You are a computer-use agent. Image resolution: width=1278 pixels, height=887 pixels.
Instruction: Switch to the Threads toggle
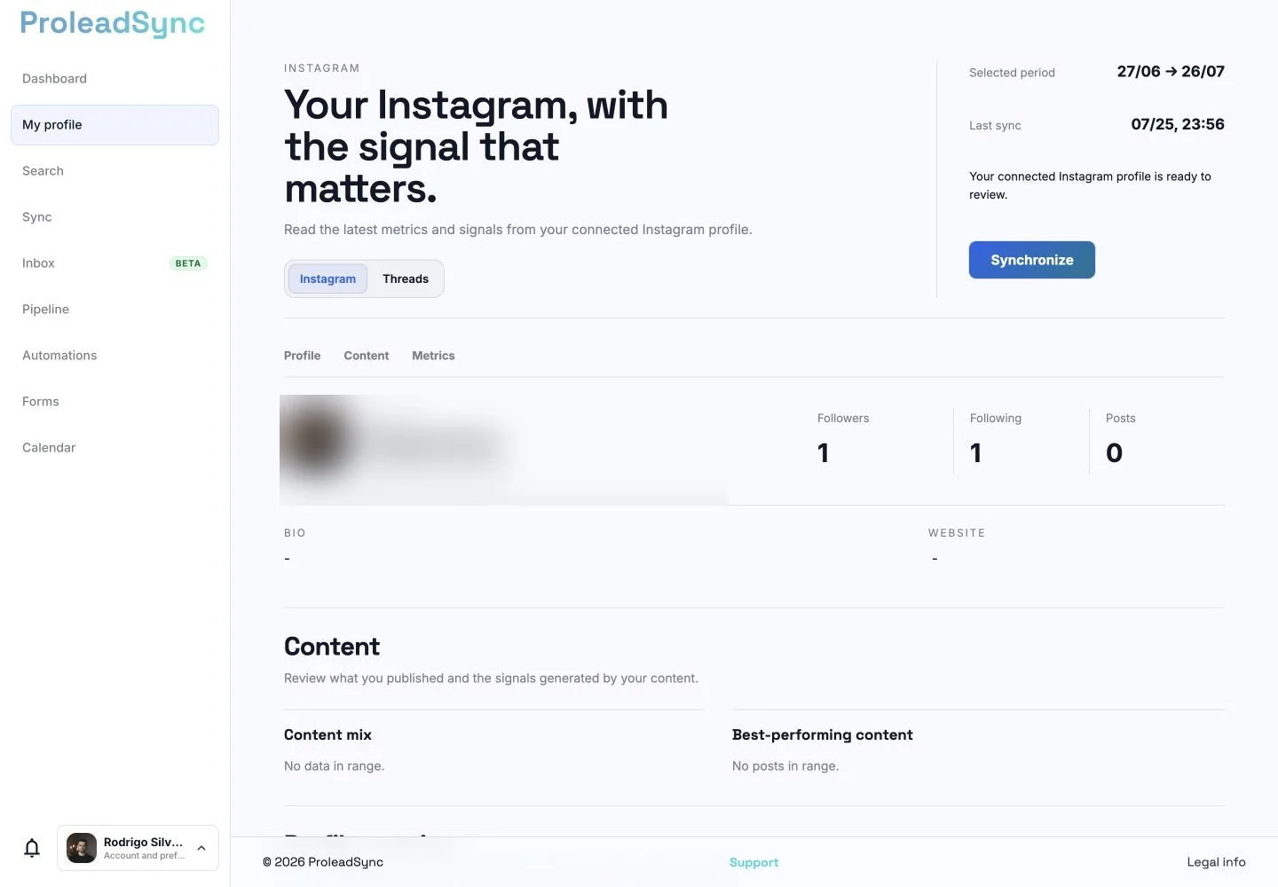pyautogui.click(x=406, y=279)
